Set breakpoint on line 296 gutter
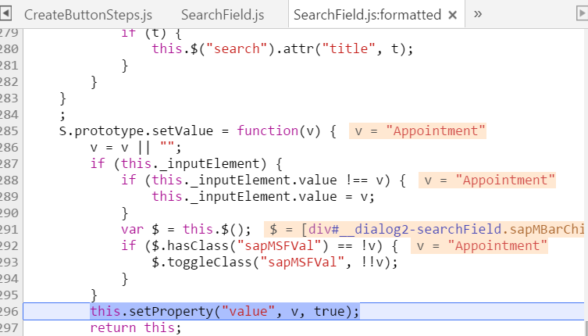588x336 pixels. point(9,312)
